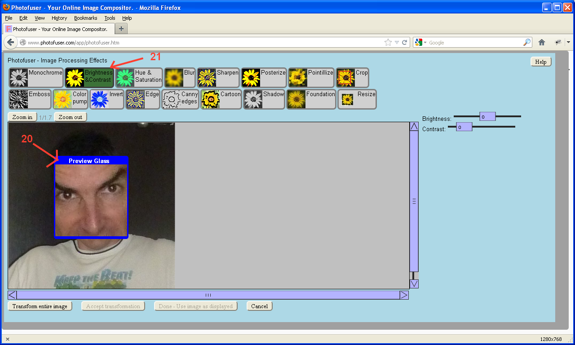Viewport: 575px width, 345px height.
Task: Open the URL history dropdown arrow
Action: (397, 42)
